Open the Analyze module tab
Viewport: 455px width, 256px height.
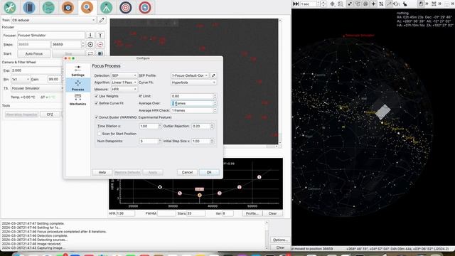48,7
